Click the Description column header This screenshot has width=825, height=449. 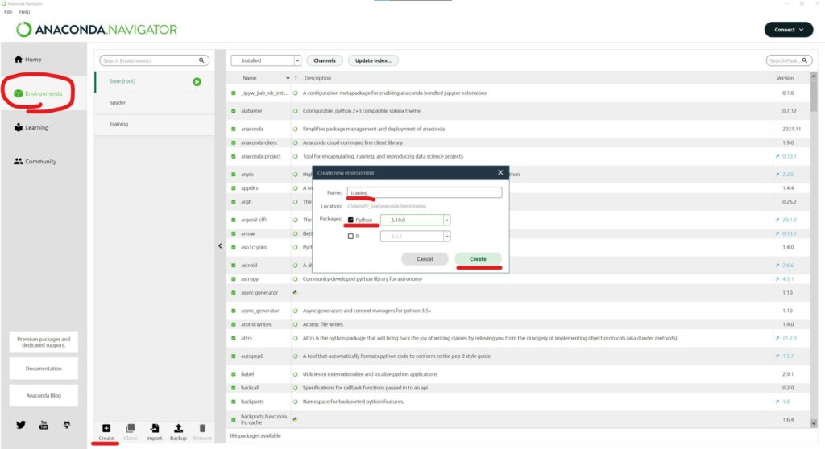click(317, 78)
